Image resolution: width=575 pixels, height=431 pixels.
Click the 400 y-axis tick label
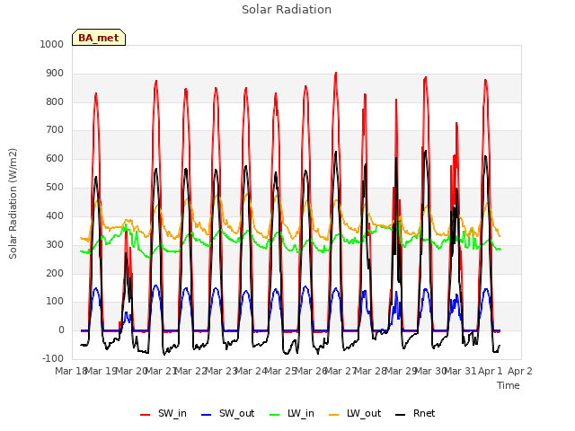point(55,215)
